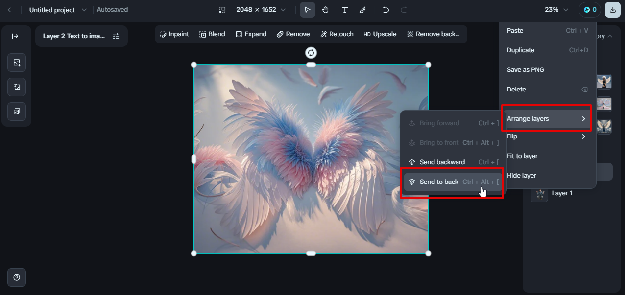Click the resize canvas icon beside dimensions
The height and width of the screenshot is (295, 627).
point(222,10)
